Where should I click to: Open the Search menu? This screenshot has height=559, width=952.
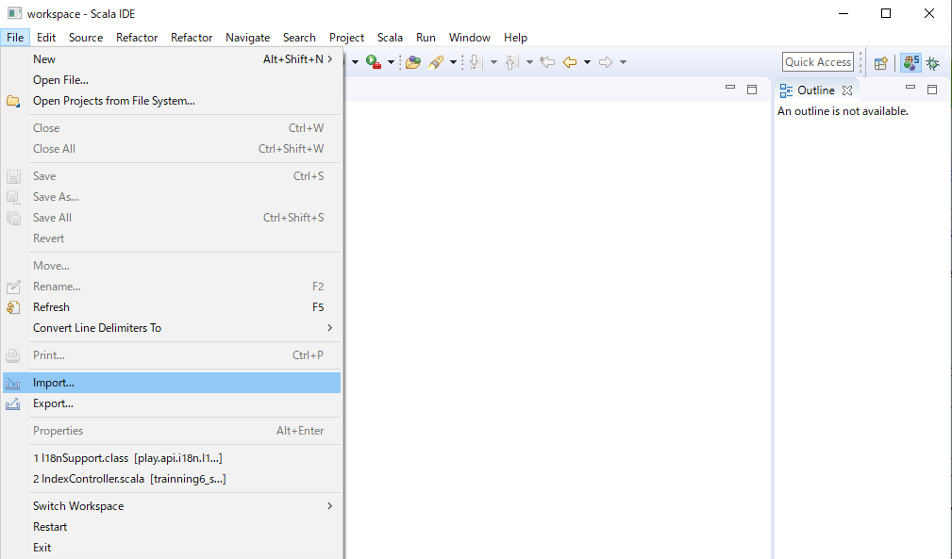click(x=299, y=38)
